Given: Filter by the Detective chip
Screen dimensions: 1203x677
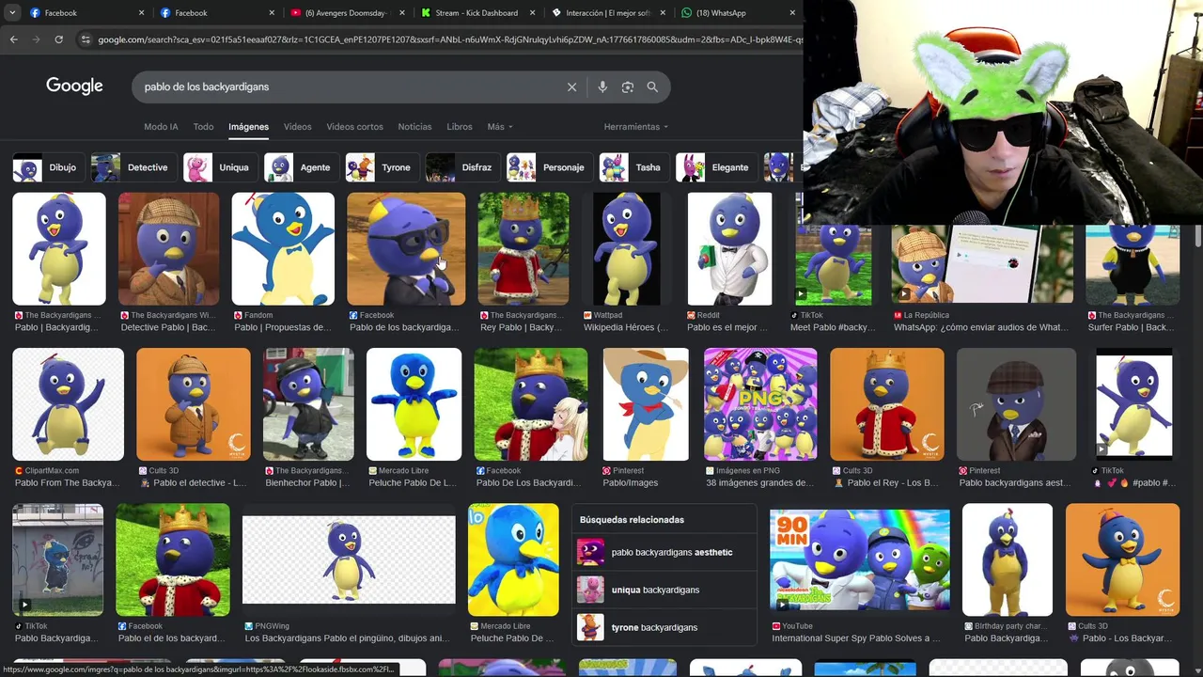Looking at the screenshot, I should [132, 167].
